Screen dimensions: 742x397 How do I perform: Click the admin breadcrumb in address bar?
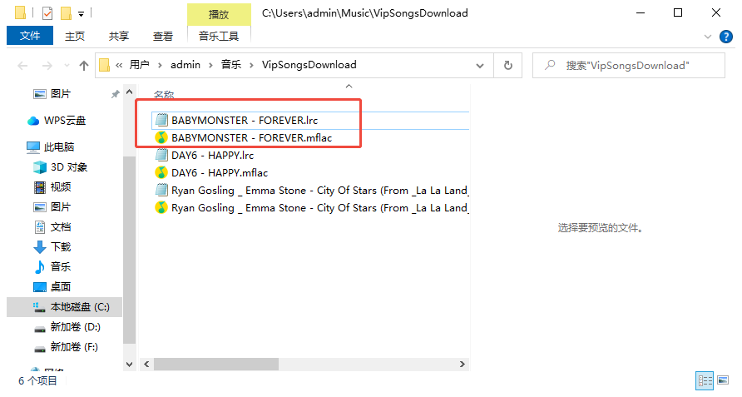click(185, 65)
